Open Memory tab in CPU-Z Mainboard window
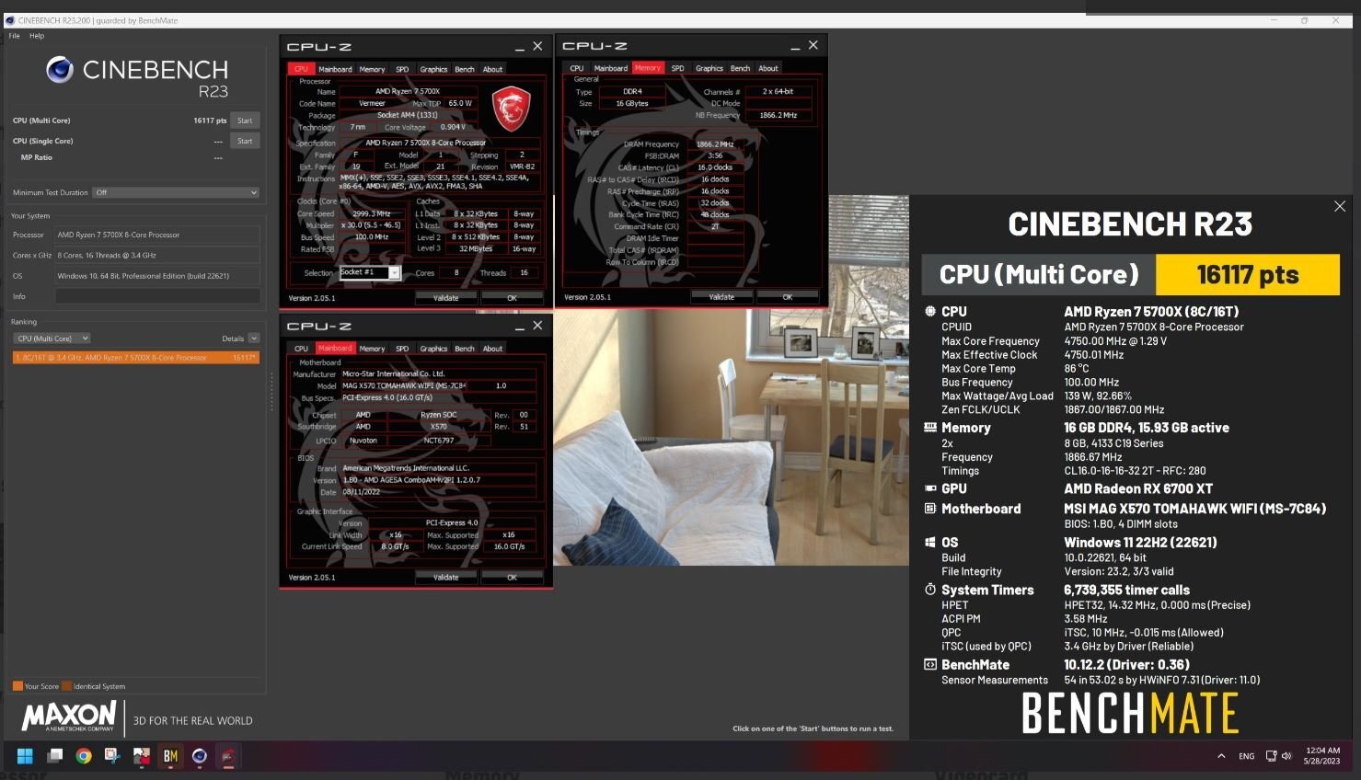Image resolution: width=1361 pixels, height=780 pixels. 372,349
